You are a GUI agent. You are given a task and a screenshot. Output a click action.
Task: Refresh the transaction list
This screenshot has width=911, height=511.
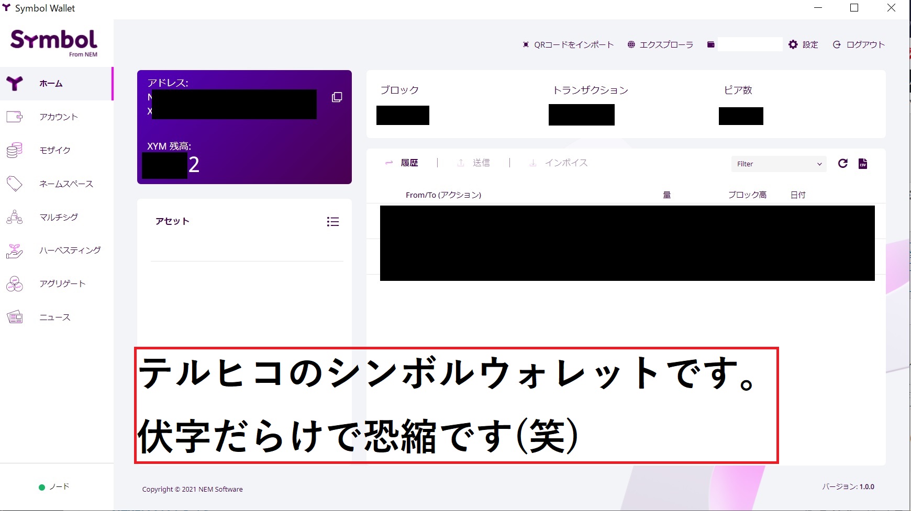point(843,163)
